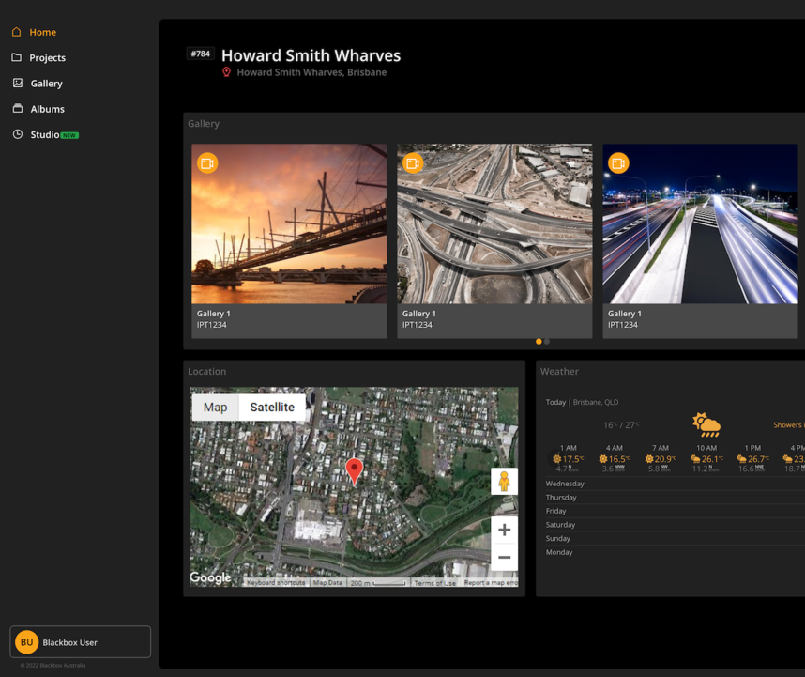Viewport: 805px width, 677px height.
Task: Click the camera icon on the bridge photo
Action: coord(207,163)
